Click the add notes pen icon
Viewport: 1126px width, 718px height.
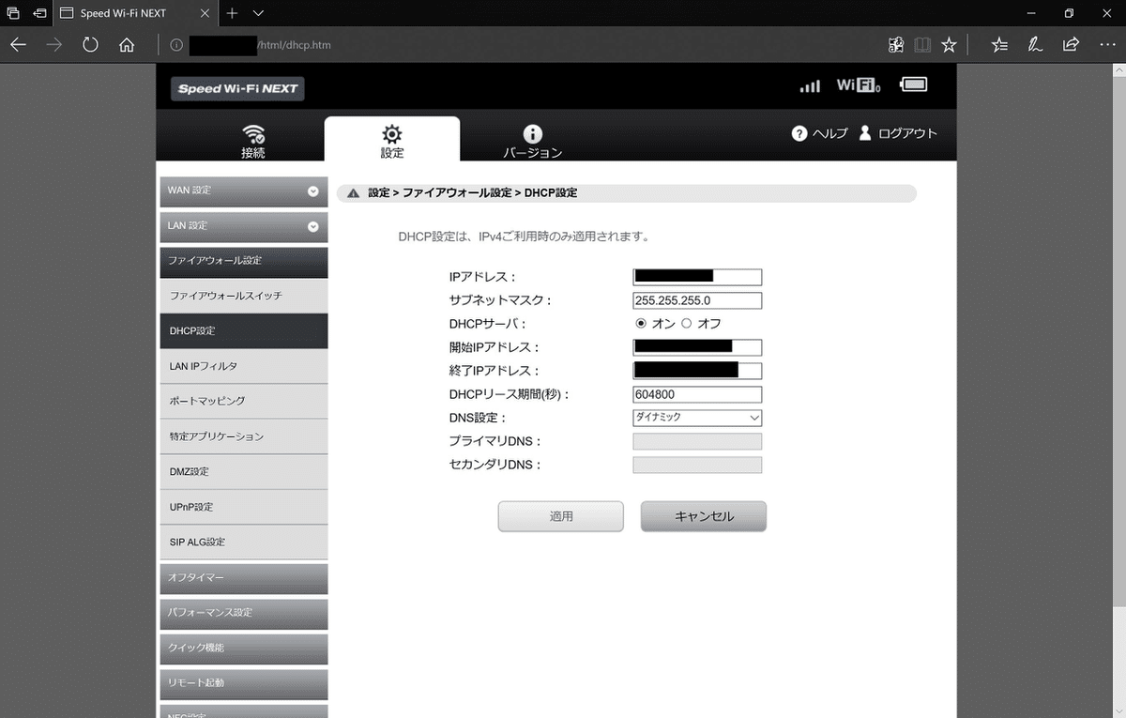(x=1035, y=45)
